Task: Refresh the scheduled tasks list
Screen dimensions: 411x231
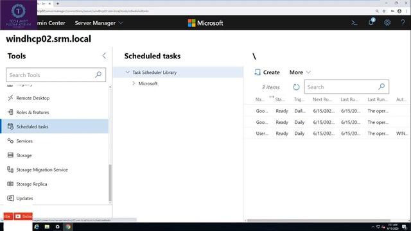Action: coord(296,87)
